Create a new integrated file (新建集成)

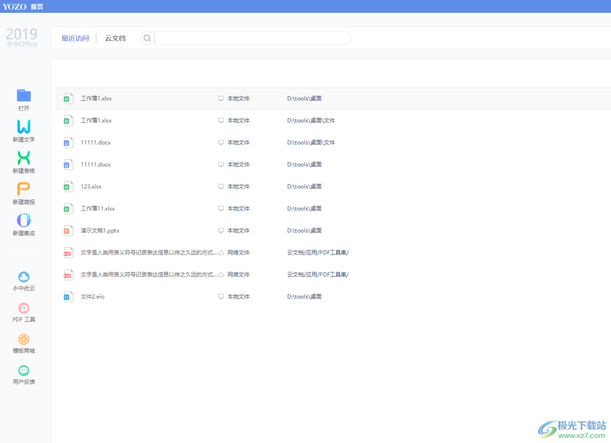tap(24, 224)
